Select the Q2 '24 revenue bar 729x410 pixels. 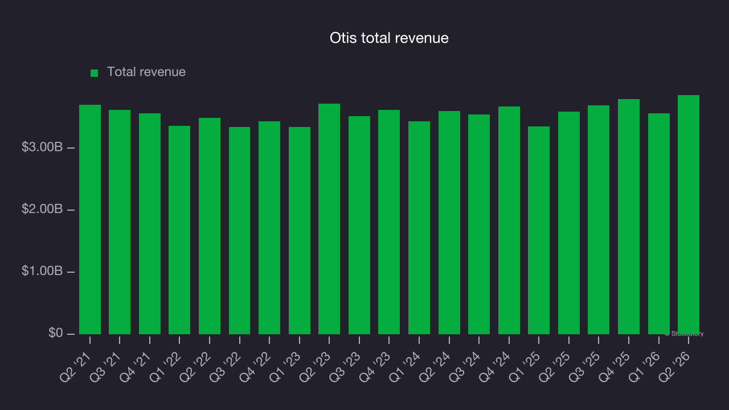point(449,223)
